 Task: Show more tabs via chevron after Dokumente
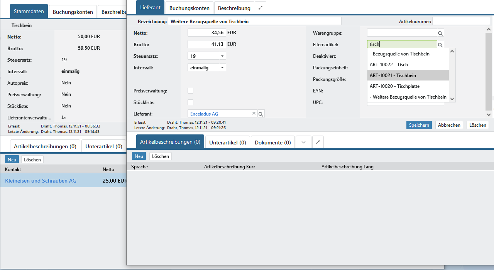click(303, 142)
